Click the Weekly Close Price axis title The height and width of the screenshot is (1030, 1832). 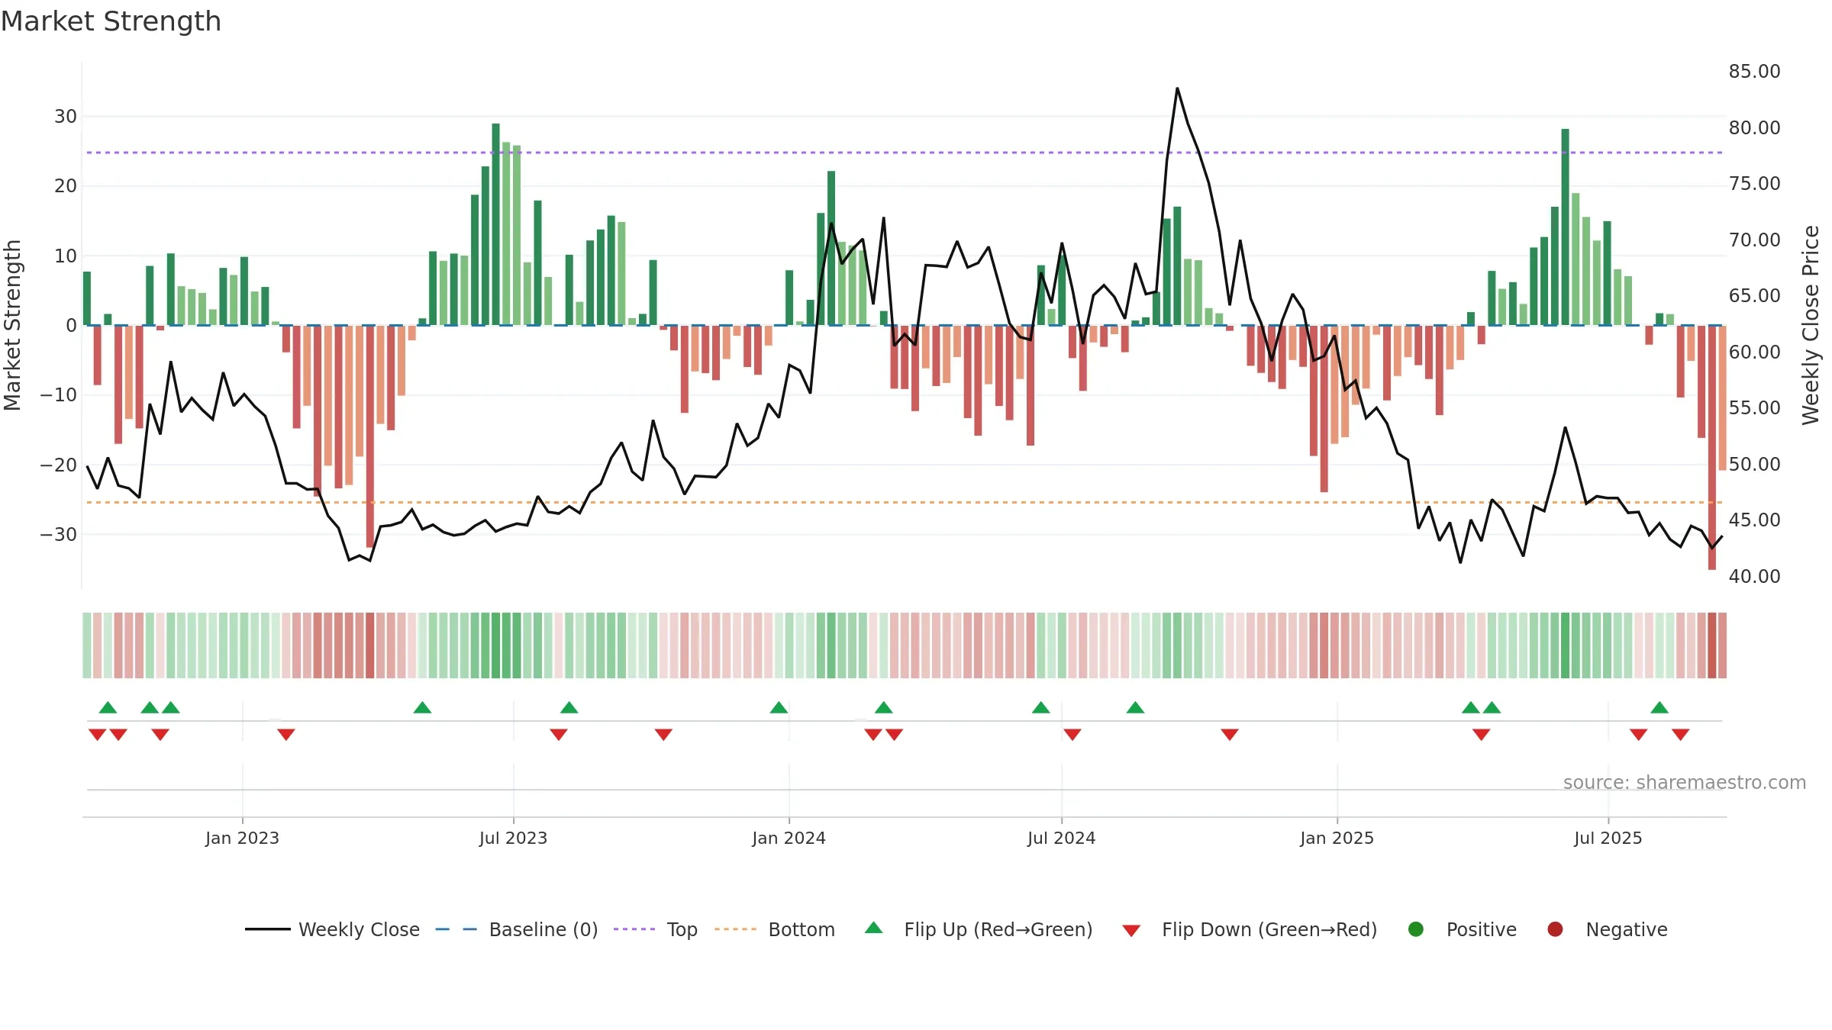coord(1811,325)
